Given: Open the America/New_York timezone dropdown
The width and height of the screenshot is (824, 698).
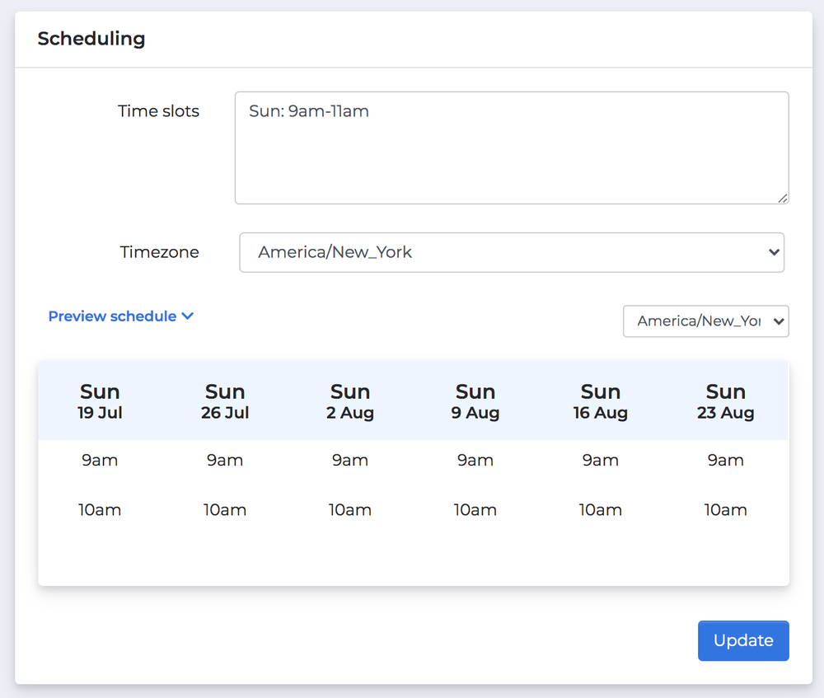Looking at the screenshot, I should click(511, 252).
